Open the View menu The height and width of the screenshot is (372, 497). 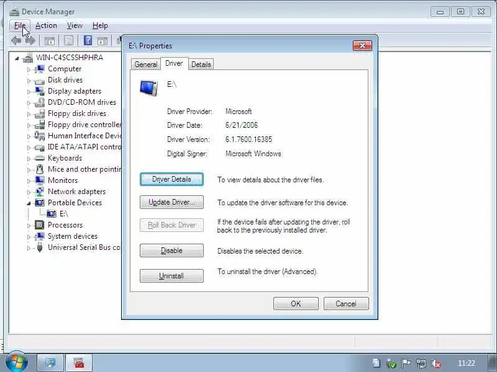[75, 25]
